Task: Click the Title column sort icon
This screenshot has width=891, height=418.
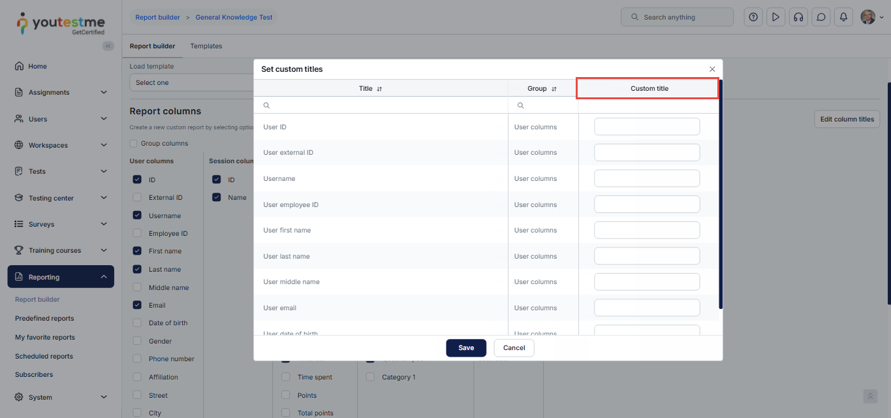Action: click(x=380, y=89)
